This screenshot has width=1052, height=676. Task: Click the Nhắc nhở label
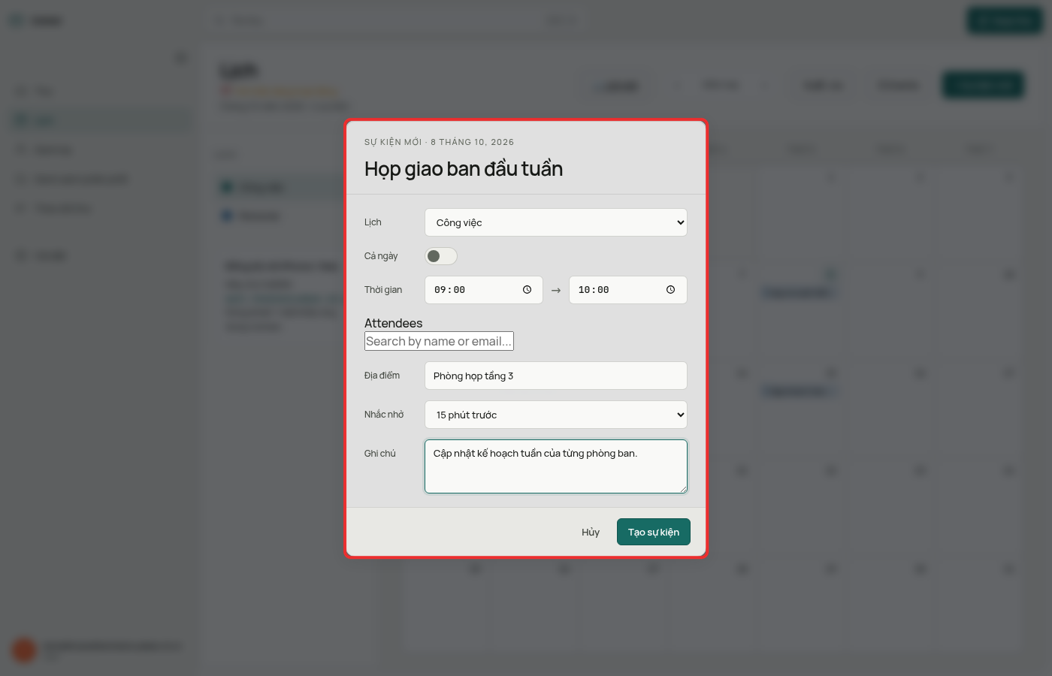[x=384, y=415]
